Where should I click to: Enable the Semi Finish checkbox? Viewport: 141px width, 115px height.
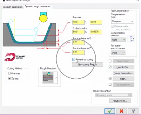tap(110, 61)
